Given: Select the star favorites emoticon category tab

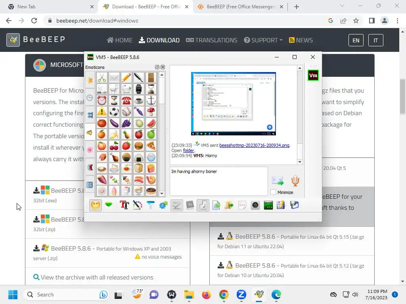Looking at the screenshot, I should [90, 80].
